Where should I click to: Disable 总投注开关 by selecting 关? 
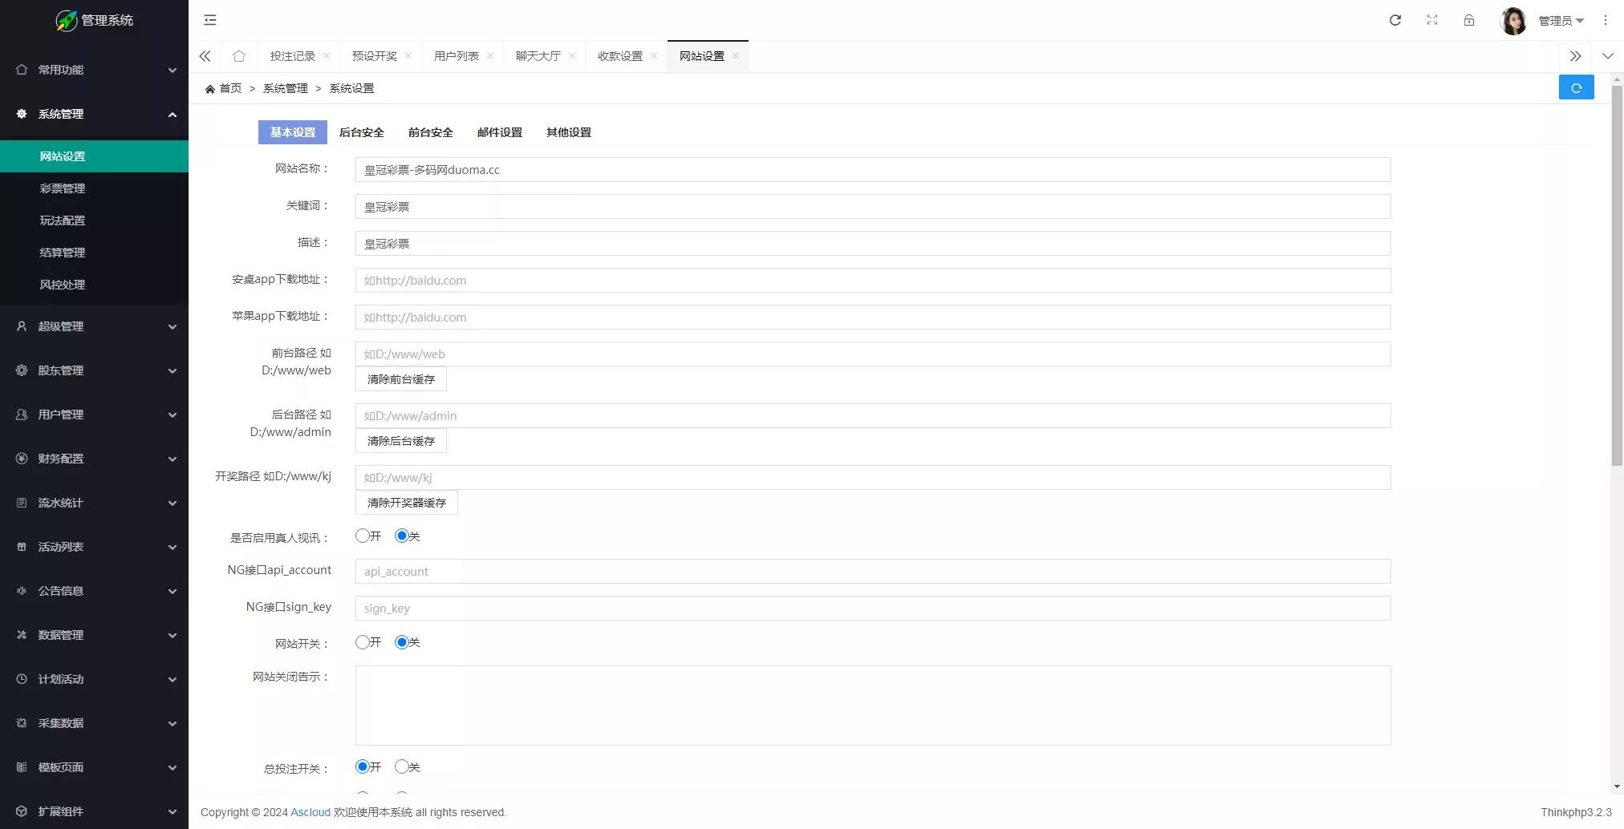[402, 766]
